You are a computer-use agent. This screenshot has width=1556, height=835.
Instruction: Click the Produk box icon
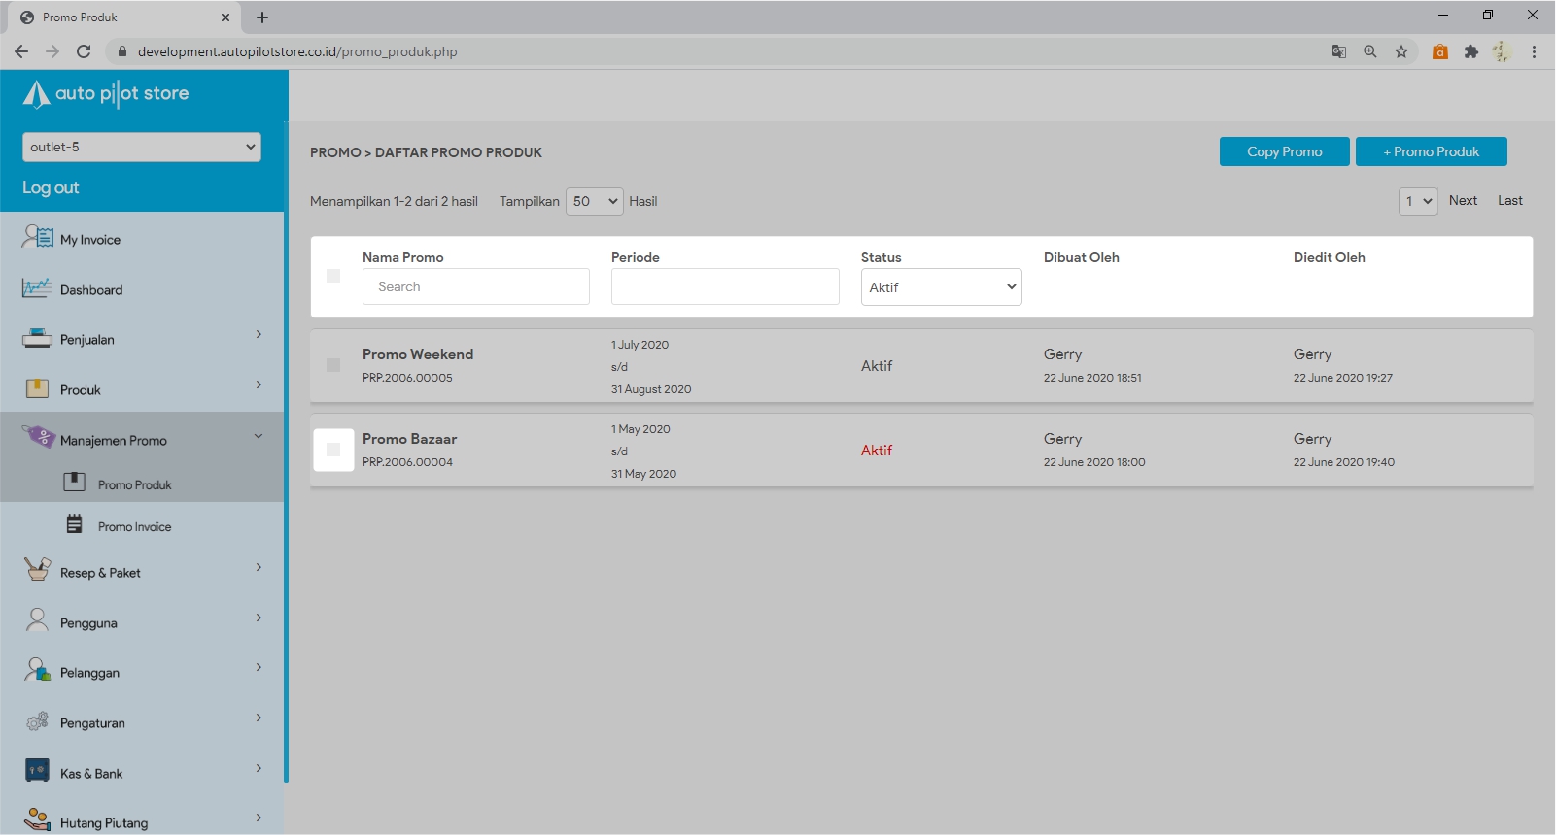pyautogui.click(x=37, y=389)
